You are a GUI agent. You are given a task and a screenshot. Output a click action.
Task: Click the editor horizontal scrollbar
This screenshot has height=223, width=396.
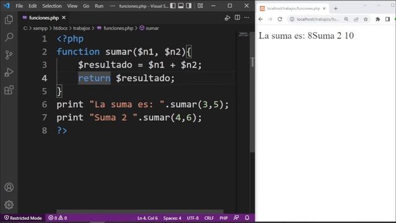click(x=140, y=211)
